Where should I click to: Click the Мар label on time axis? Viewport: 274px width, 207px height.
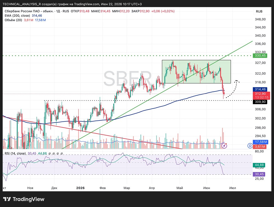[127, 188]
